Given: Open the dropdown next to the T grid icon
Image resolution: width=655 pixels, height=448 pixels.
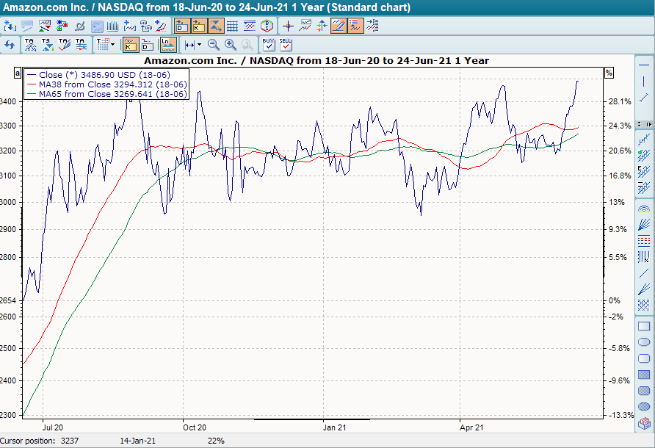Looking at the screenshot, I should (112, 44).
